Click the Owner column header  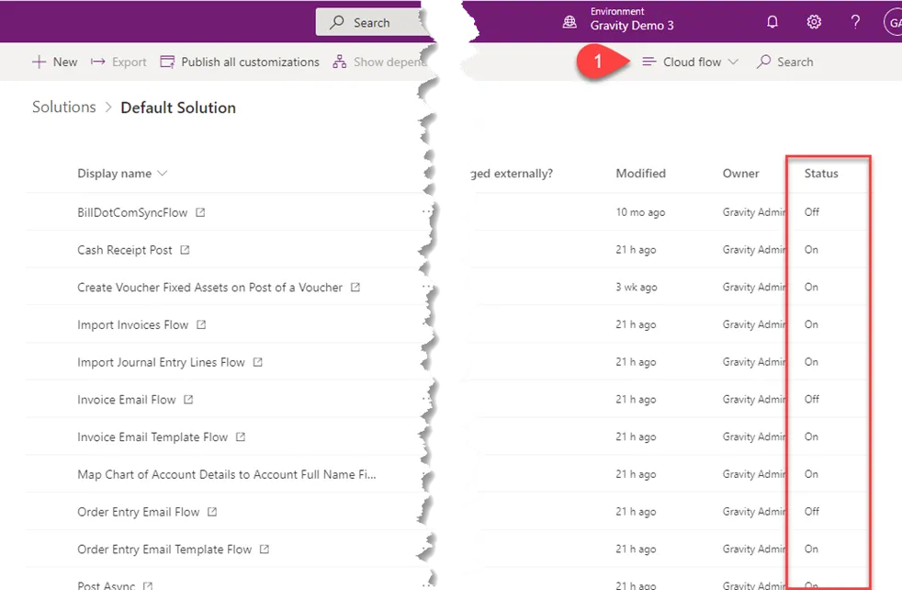point(741,174)
